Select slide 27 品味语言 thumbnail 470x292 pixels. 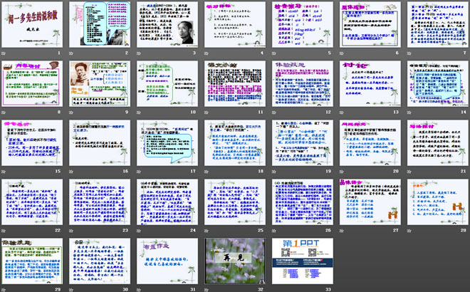pyautogui.click(x=370, y=202)
